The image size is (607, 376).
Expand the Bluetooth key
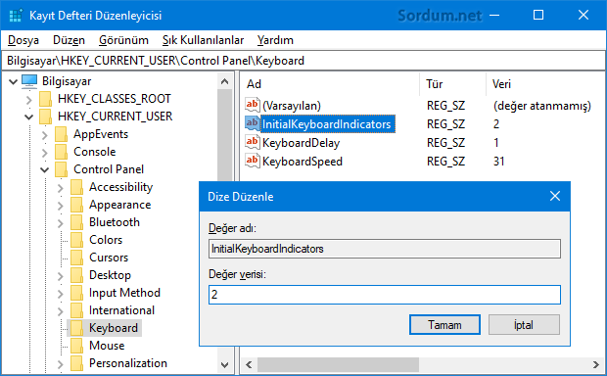pyautogui.click(x=61, y=223)
